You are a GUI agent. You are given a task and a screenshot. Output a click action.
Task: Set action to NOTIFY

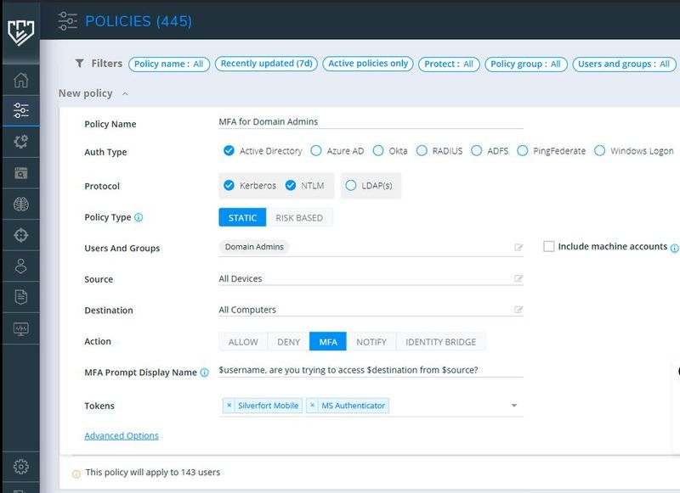pos(371,341)
